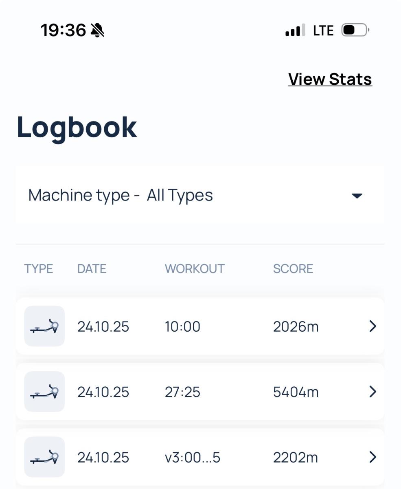
Task: Tap the WORKOUT column header
Action: [194, 269]
